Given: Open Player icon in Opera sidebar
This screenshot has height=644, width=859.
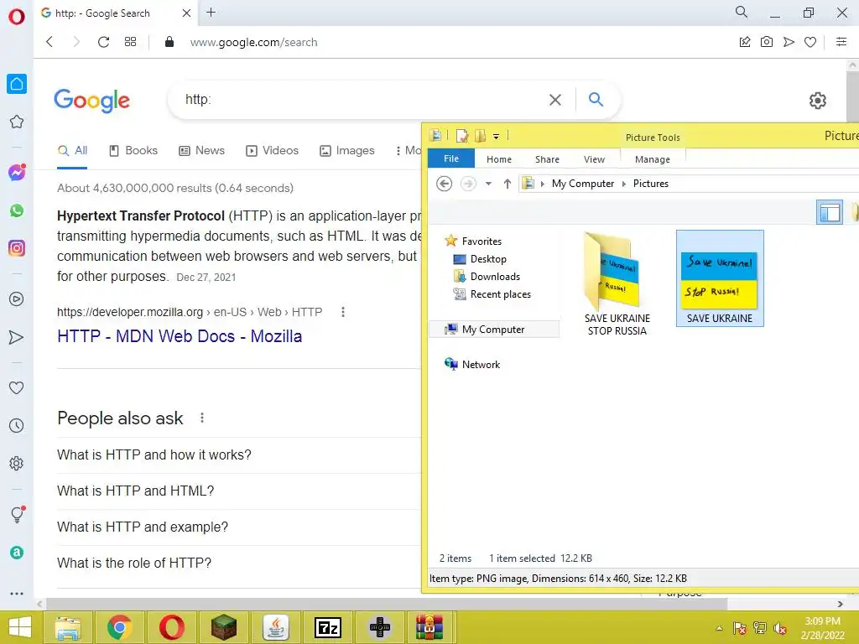Looking at the screenshot, I should point(17,299).
